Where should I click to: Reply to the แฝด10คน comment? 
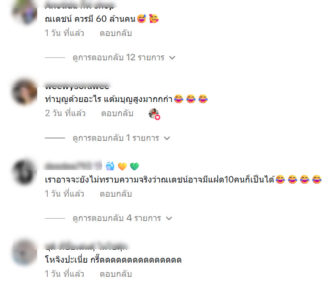[116, 193]
